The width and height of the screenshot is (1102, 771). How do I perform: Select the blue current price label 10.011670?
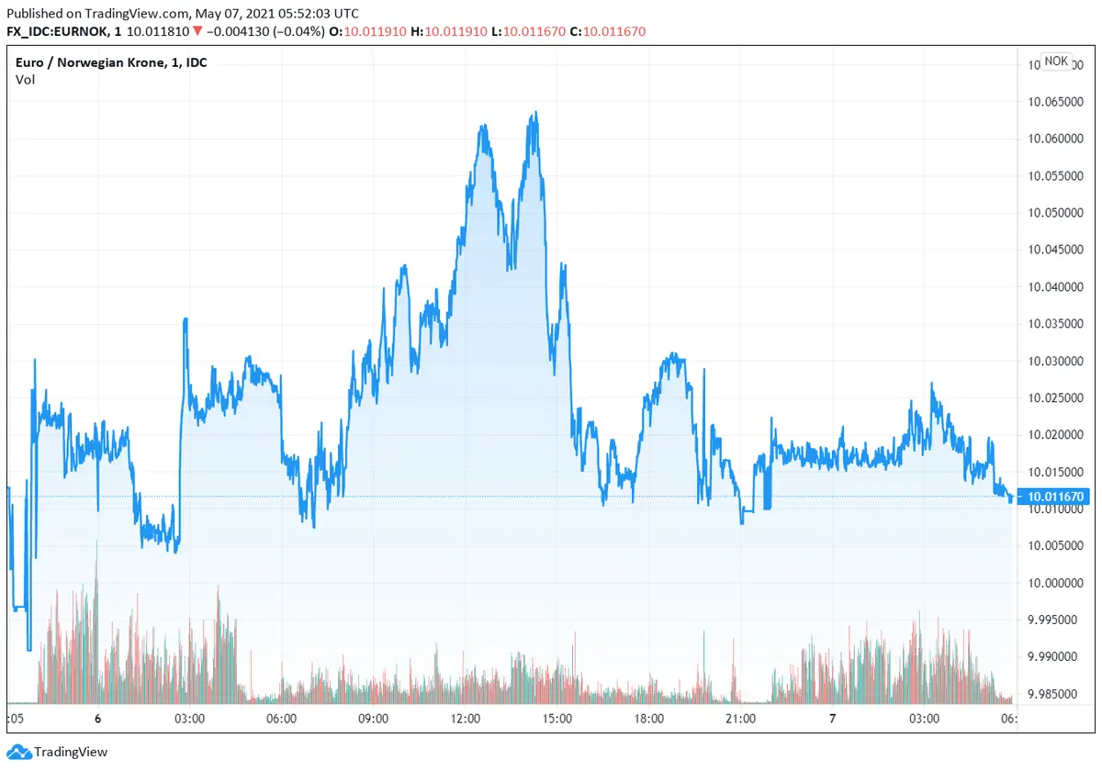[1055, 497]
